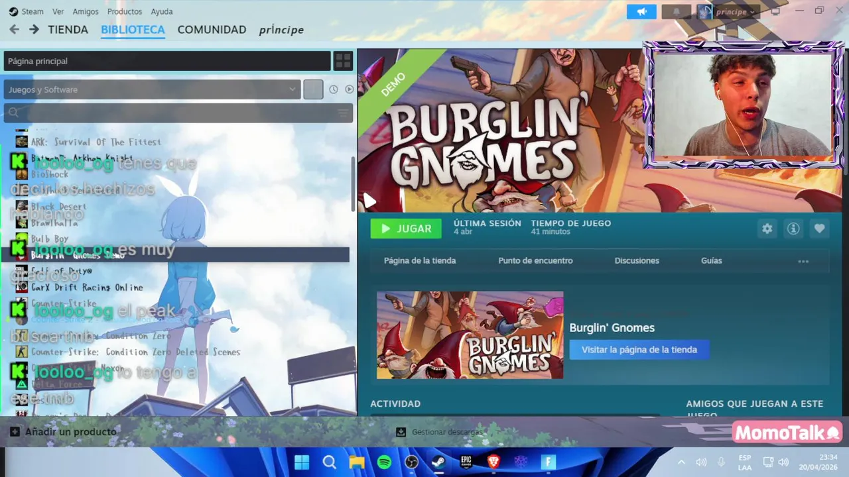Open Brave browser from the taskbar

coord(493,462)
